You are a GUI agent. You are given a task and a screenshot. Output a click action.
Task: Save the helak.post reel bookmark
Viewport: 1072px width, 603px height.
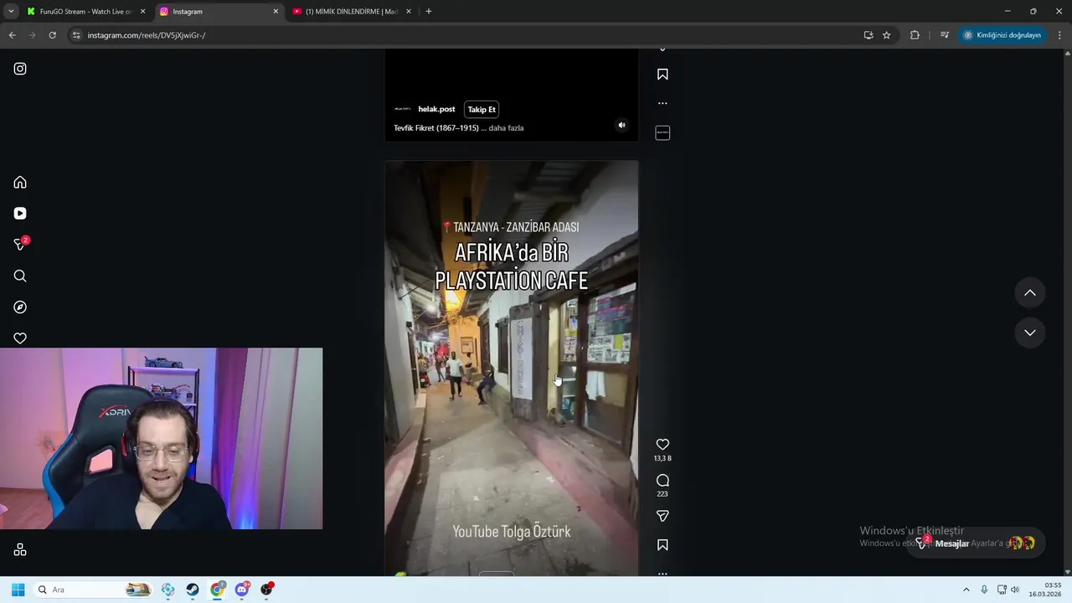(662, 75)
